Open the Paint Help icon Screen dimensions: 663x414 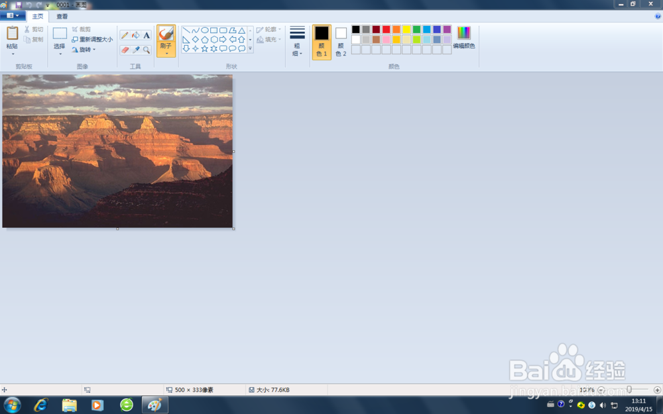pos(658,16)
